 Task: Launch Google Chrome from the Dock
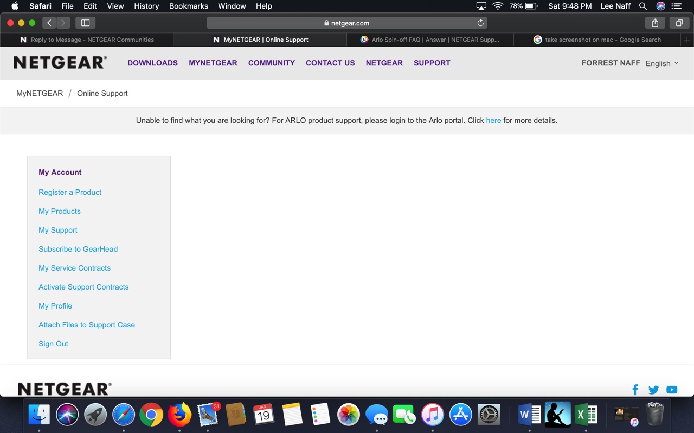pos(151,415)
